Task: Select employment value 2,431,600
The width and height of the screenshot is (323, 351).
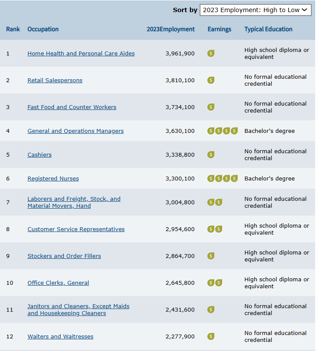Action: pos(180,309)
